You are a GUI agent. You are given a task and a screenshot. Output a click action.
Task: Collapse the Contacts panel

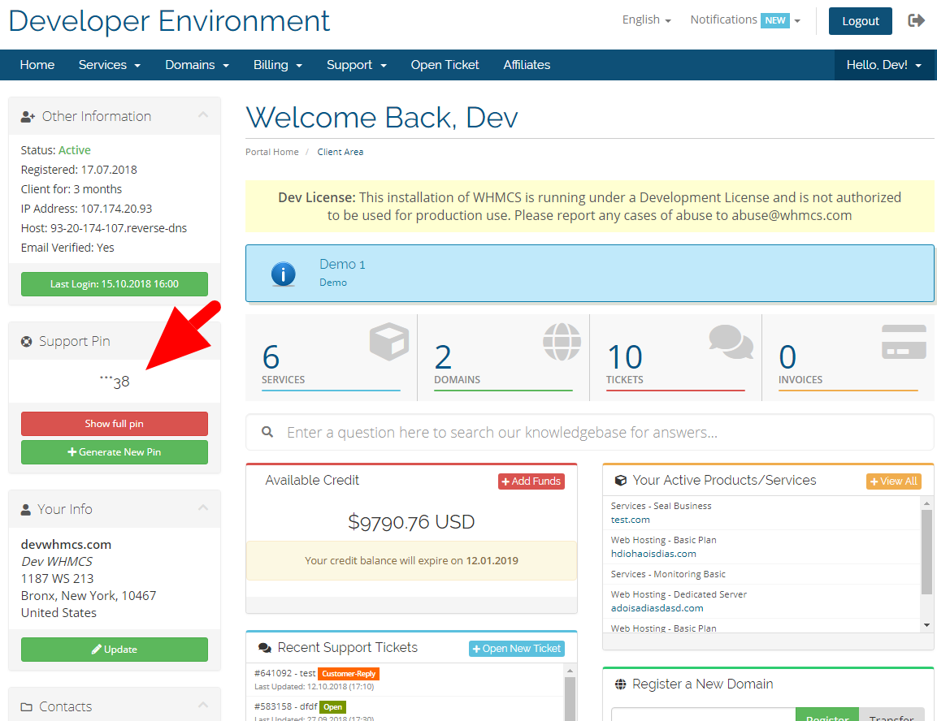(x=203, y=705)
